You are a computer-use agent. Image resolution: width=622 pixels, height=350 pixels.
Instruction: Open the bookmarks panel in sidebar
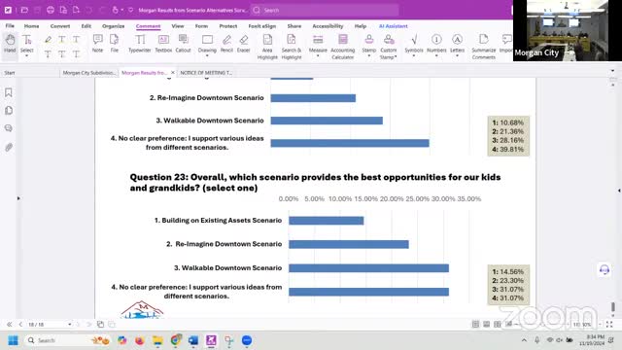(x=9, y=92)
